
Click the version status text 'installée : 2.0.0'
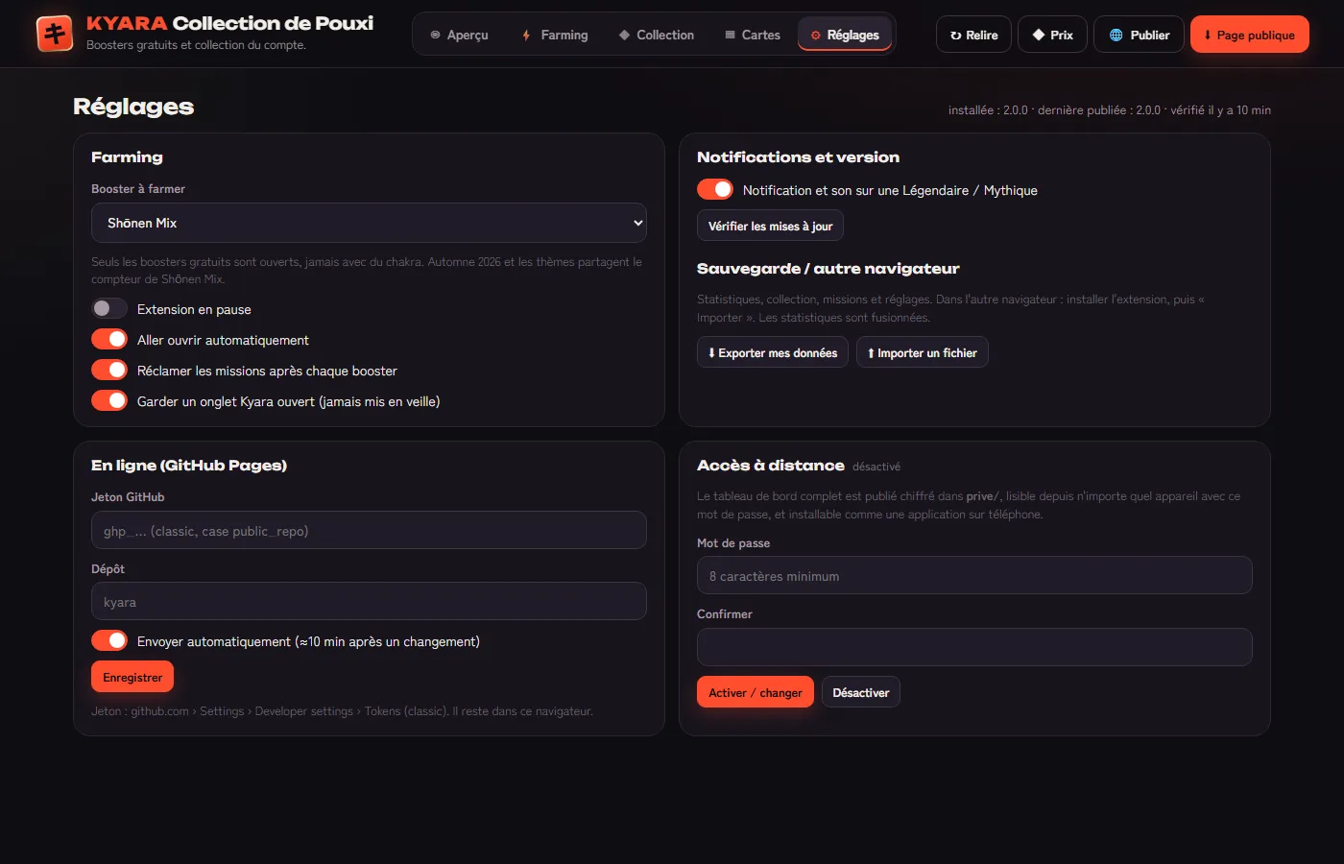click(x=988, y=110)
